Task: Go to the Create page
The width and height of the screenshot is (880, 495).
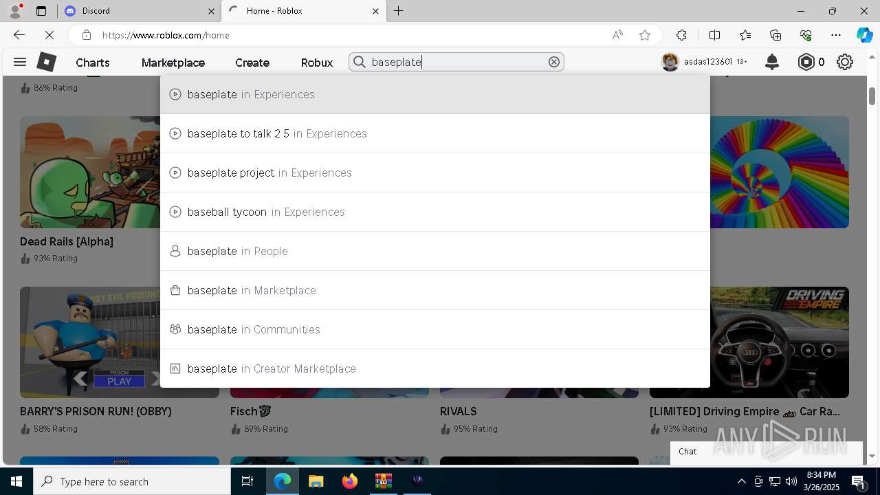Action: coord(252,63)
